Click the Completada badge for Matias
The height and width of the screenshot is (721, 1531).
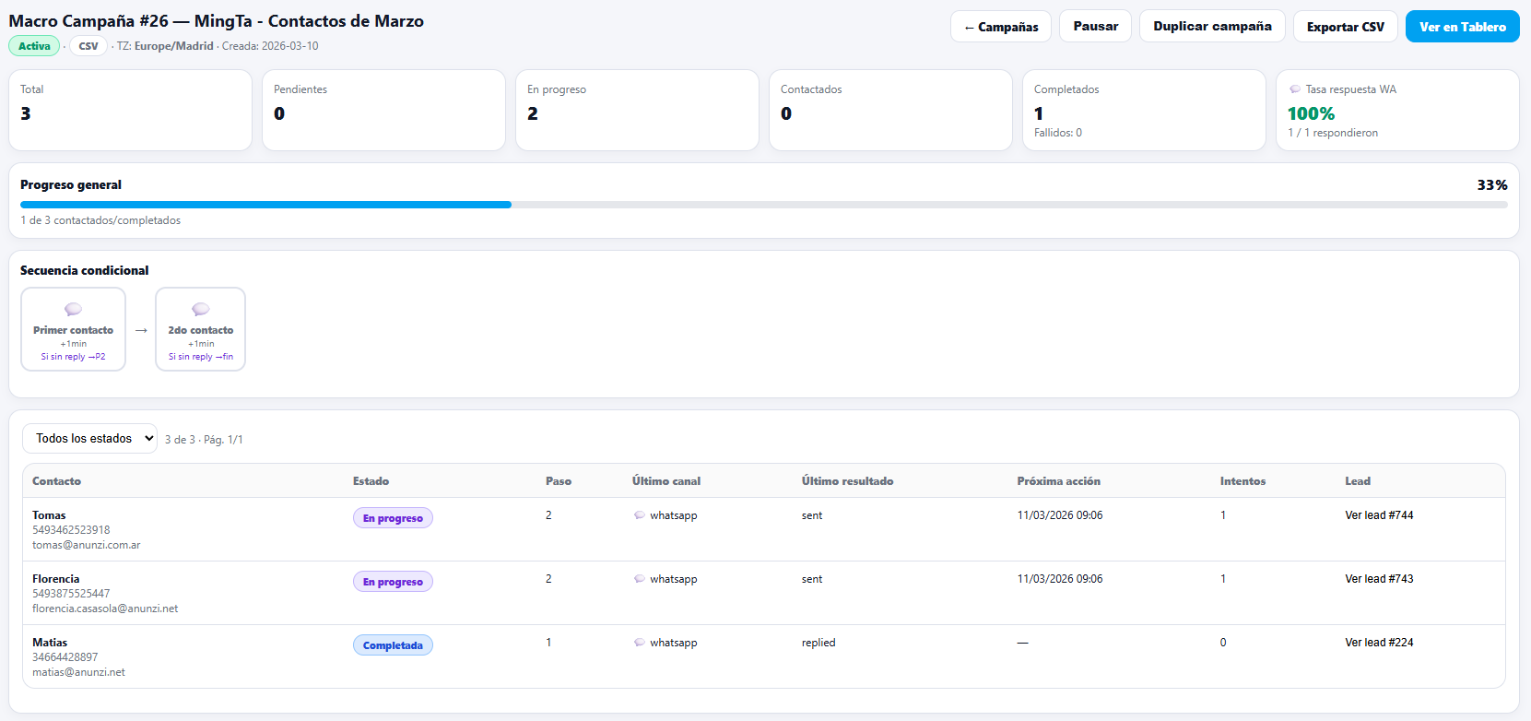[x=393, y=645]
